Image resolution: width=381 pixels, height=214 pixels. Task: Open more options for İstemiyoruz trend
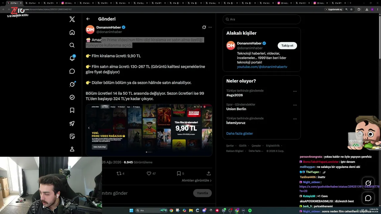[x=295, y=119]
